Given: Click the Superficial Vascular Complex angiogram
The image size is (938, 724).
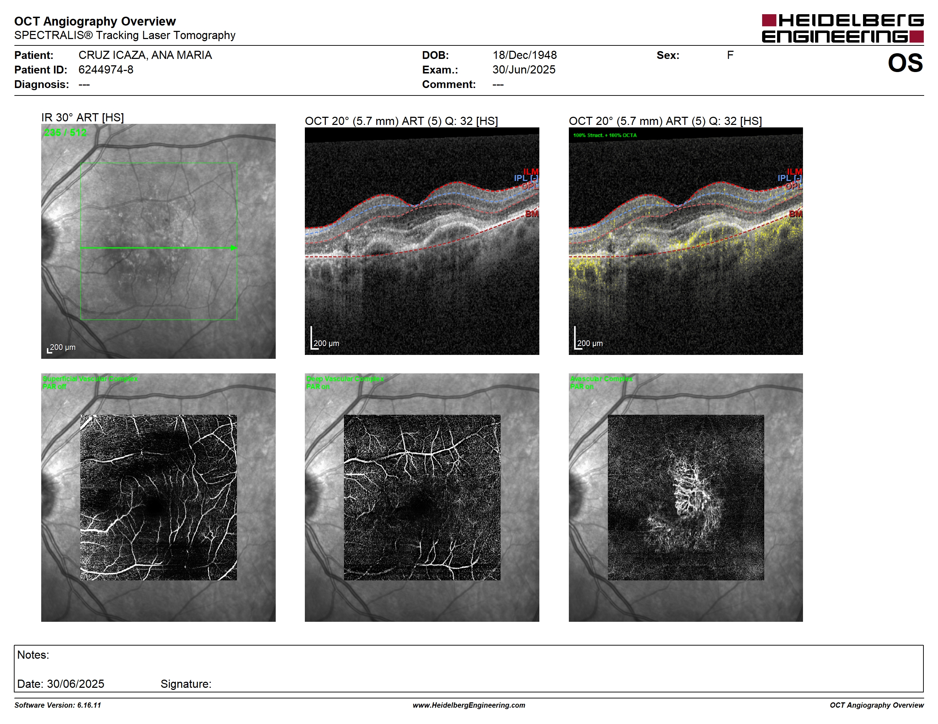Looking at the screenshot, I should click(x=158, y=497).
